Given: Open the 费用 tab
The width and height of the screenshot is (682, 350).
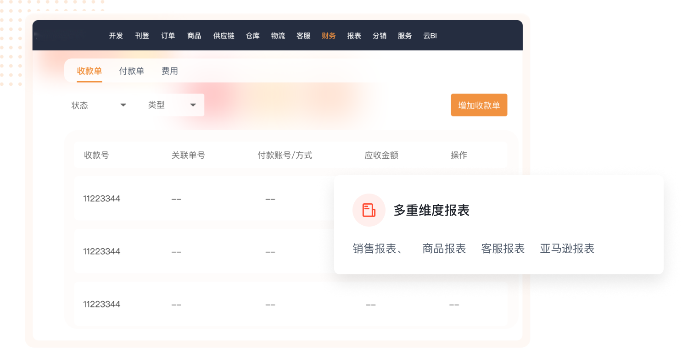Looking at the screenshot, I should pyautogui.click(x=170, y=71).
